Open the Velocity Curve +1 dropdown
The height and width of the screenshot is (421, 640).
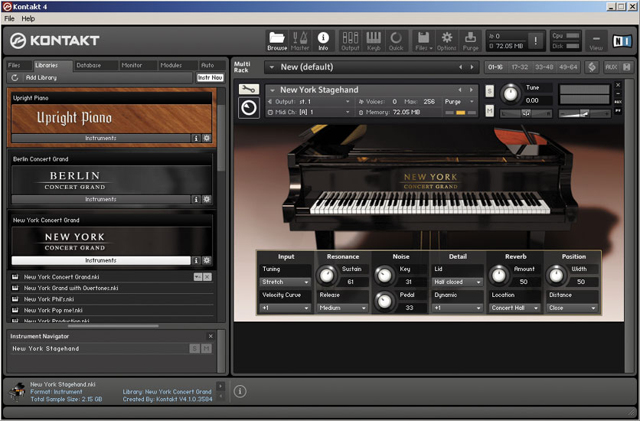(285, 308)
